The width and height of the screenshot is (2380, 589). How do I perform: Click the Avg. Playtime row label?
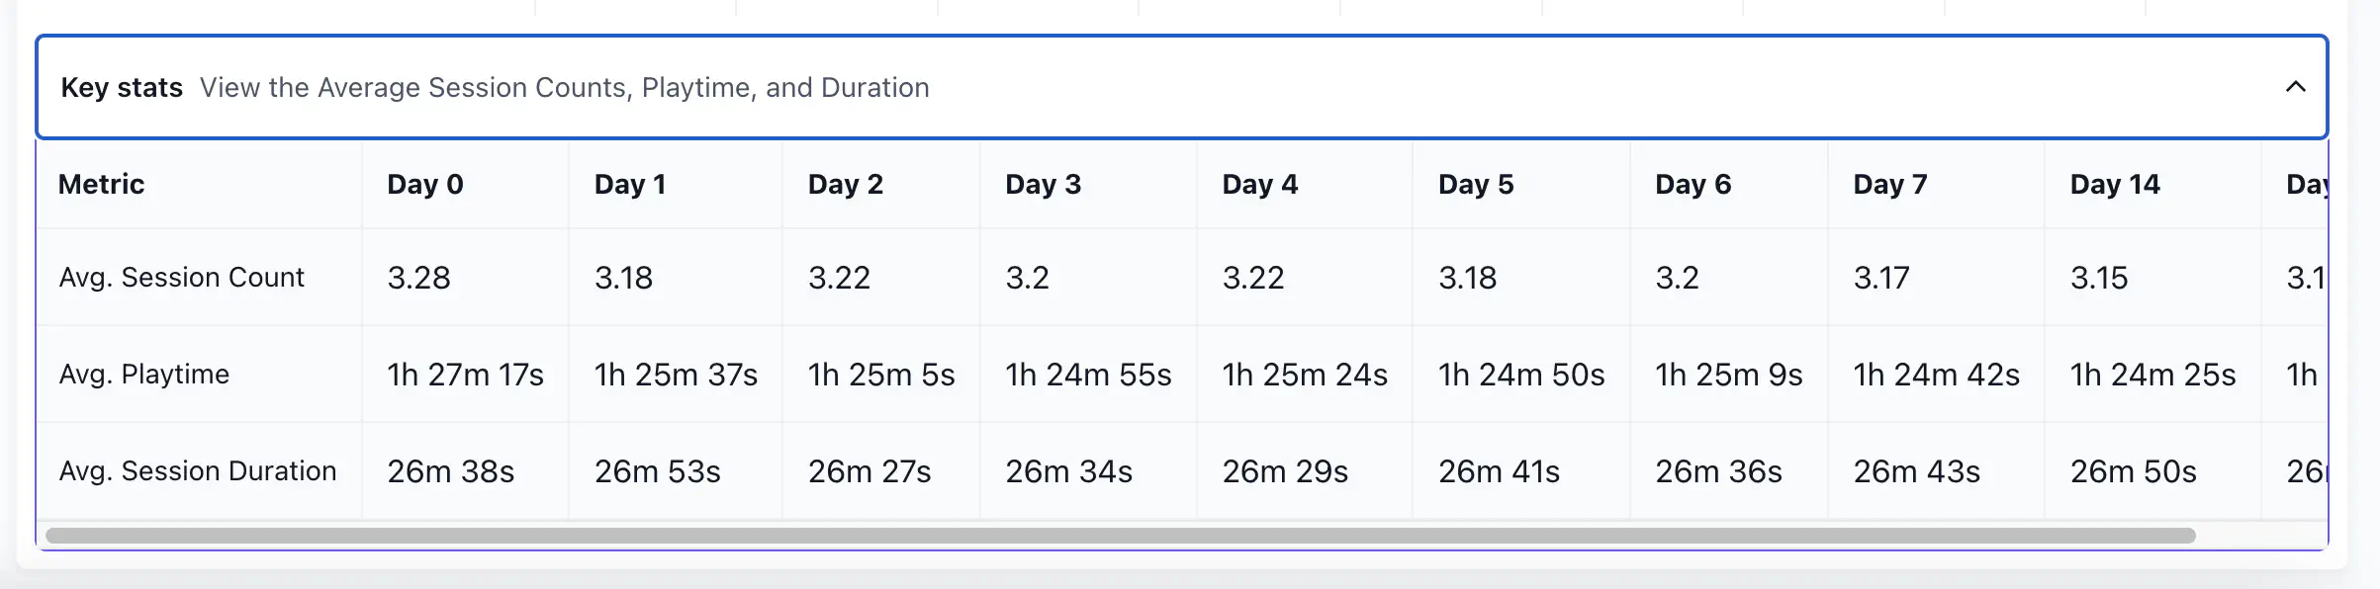coord(143,375)
